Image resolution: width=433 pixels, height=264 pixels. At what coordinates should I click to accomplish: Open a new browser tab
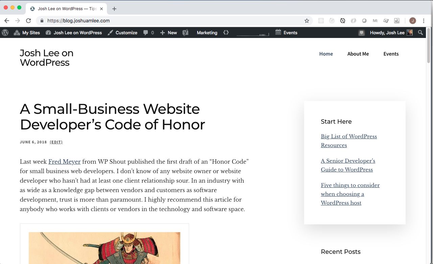click(114, 9)
